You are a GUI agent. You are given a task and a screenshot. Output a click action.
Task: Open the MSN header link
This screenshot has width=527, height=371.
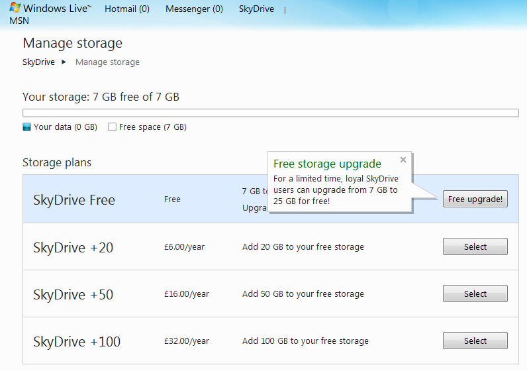(19, 21)
